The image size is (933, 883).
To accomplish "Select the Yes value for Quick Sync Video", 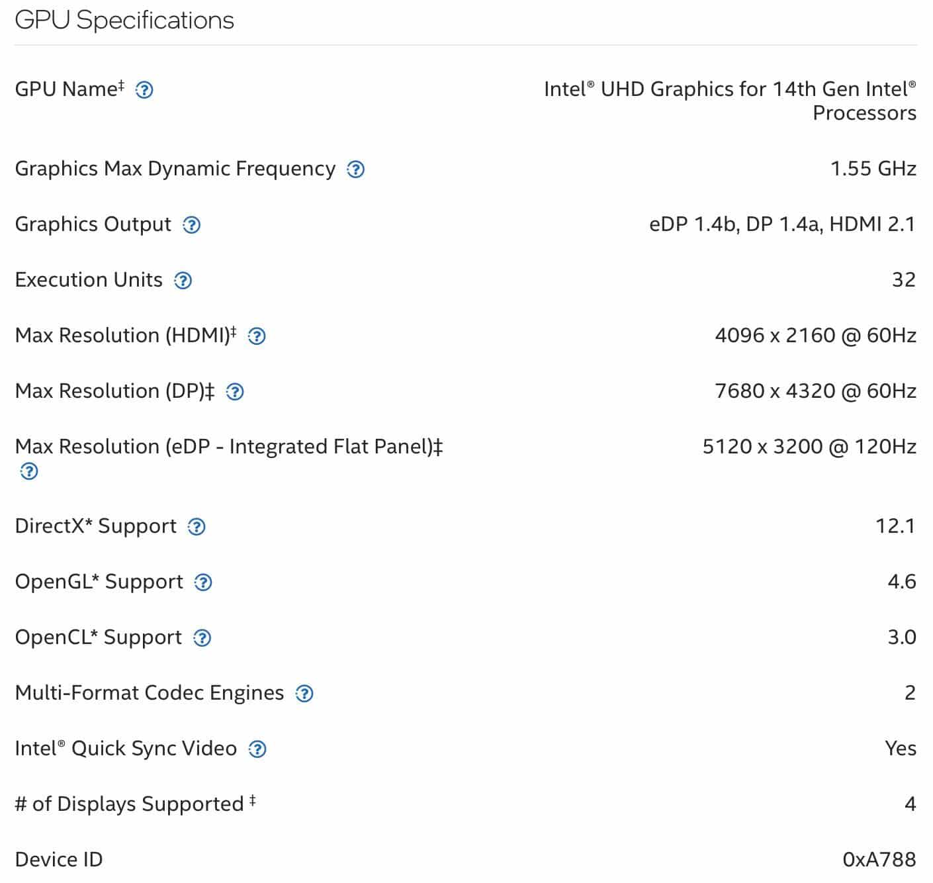I will click(x=902, y=748).
